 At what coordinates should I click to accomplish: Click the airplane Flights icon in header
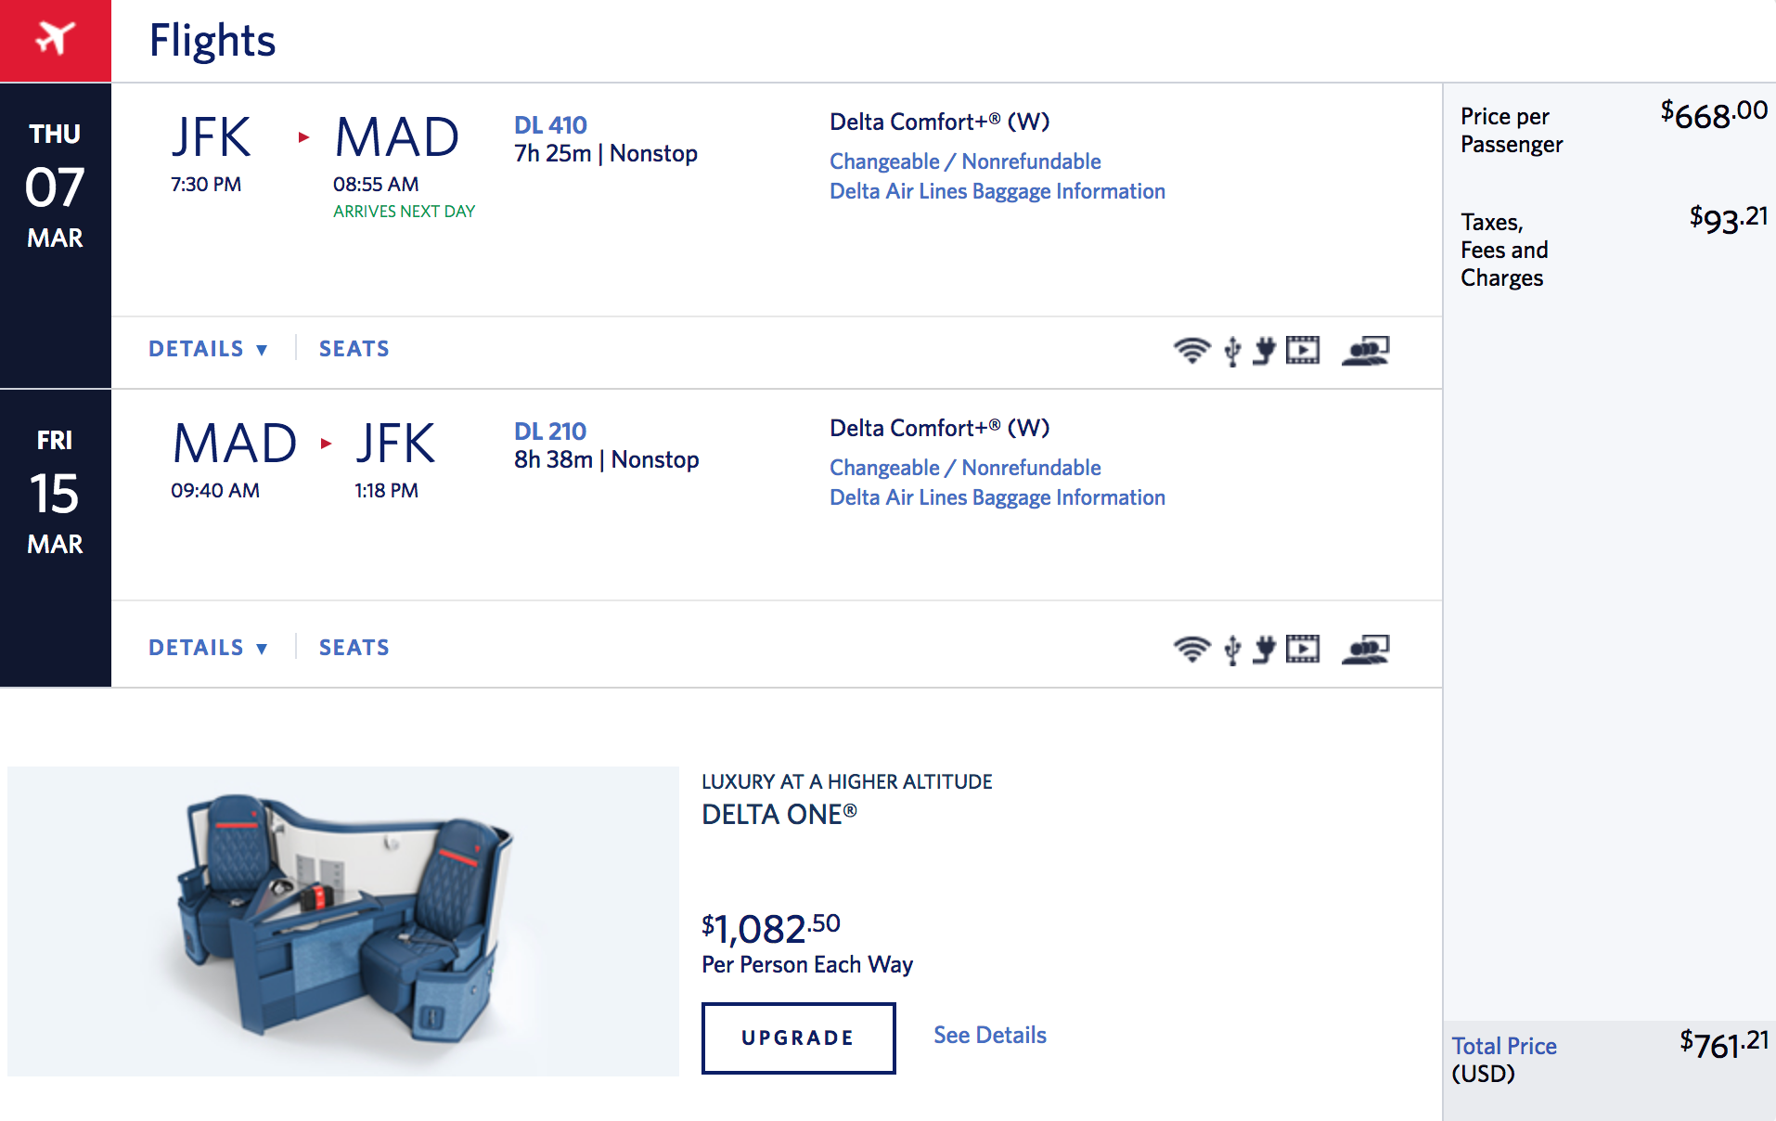point(55,39)
